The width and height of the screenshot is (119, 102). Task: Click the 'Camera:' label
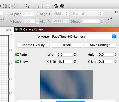click(43, 37)
